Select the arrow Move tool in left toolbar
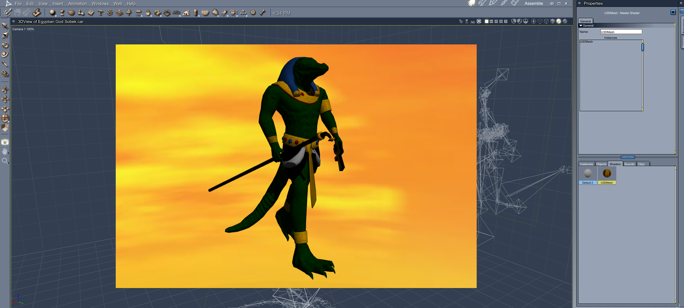The width and height of the screenshot is (684, 308). click(5, 26)
